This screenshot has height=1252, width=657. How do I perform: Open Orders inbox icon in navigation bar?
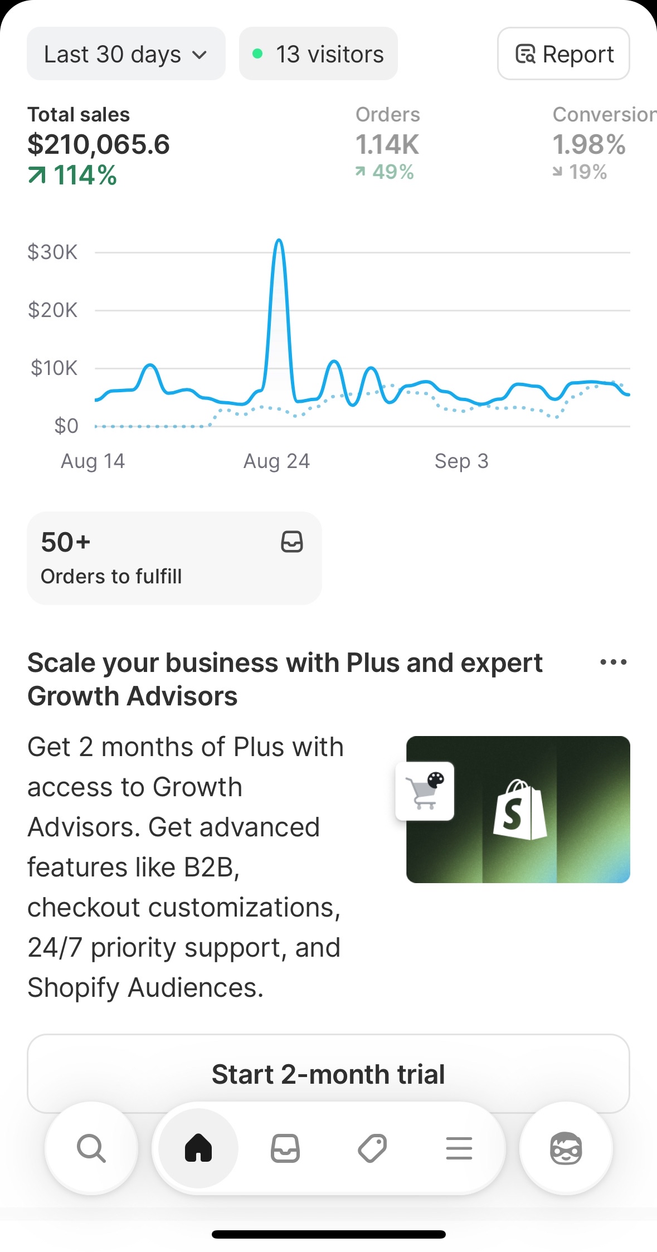click(285, 1148)
